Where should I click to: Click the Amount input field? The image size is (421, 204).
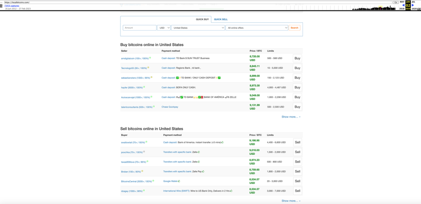coord(139,28)
